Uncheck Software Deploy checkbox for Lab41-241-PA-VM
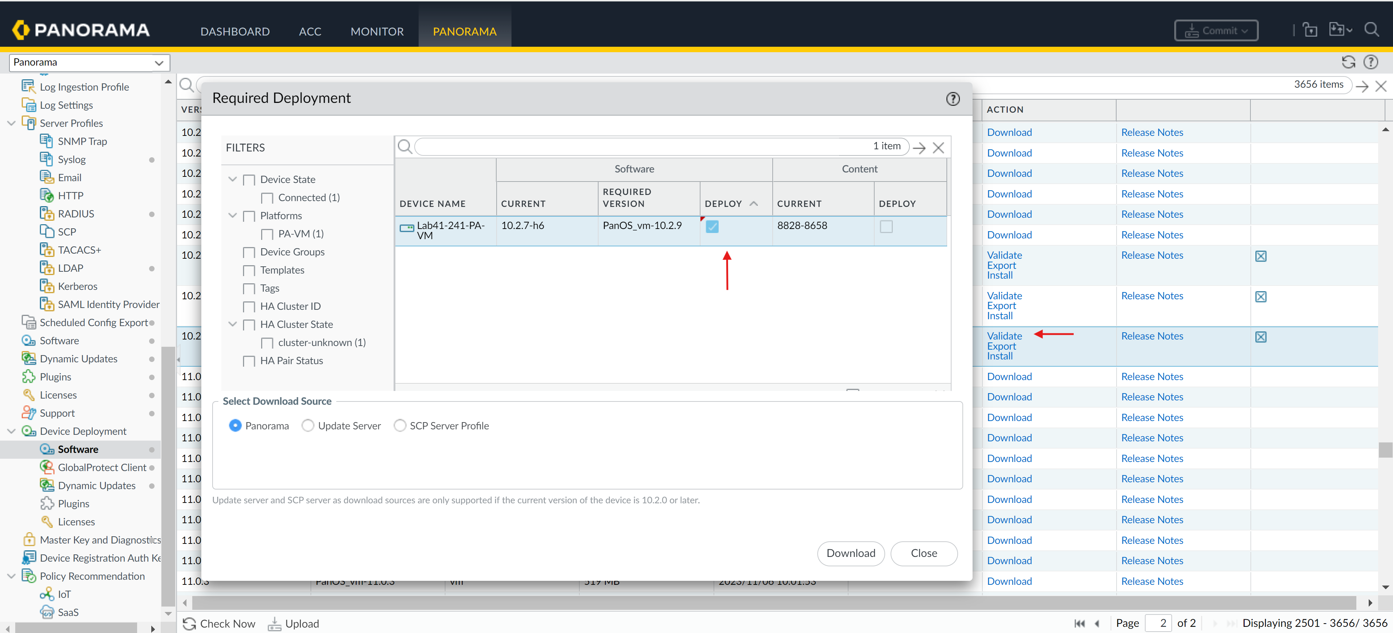This screenshot has height=633, width=1393. [712, 226]
